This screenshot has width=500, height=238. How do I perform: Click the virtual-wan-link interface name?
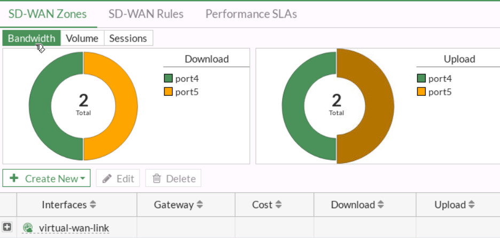74,228
